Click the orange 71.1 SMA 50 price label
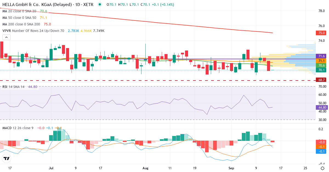This screenshot has height=172, width=329. pos(322,61)
